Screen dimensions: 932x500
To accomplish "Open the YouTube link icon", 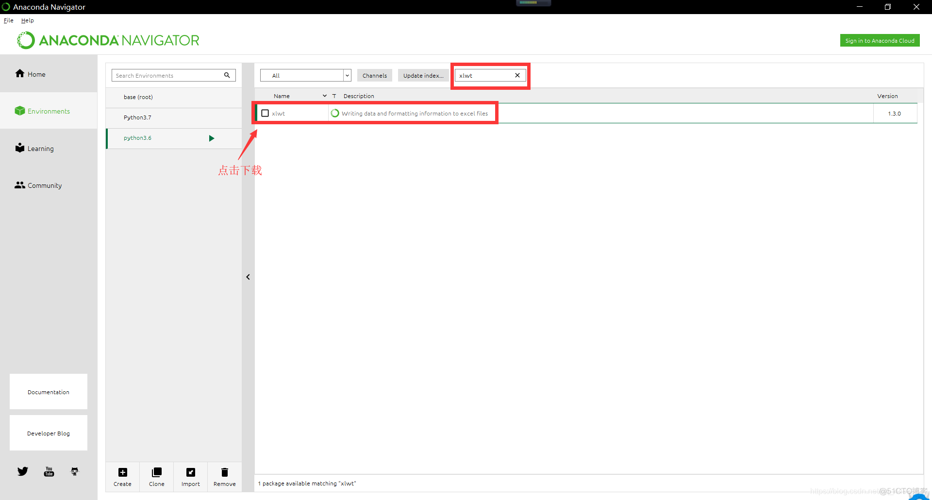I will 49,471.
